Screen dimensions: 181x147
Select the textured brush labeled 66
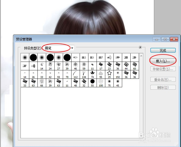42,83
